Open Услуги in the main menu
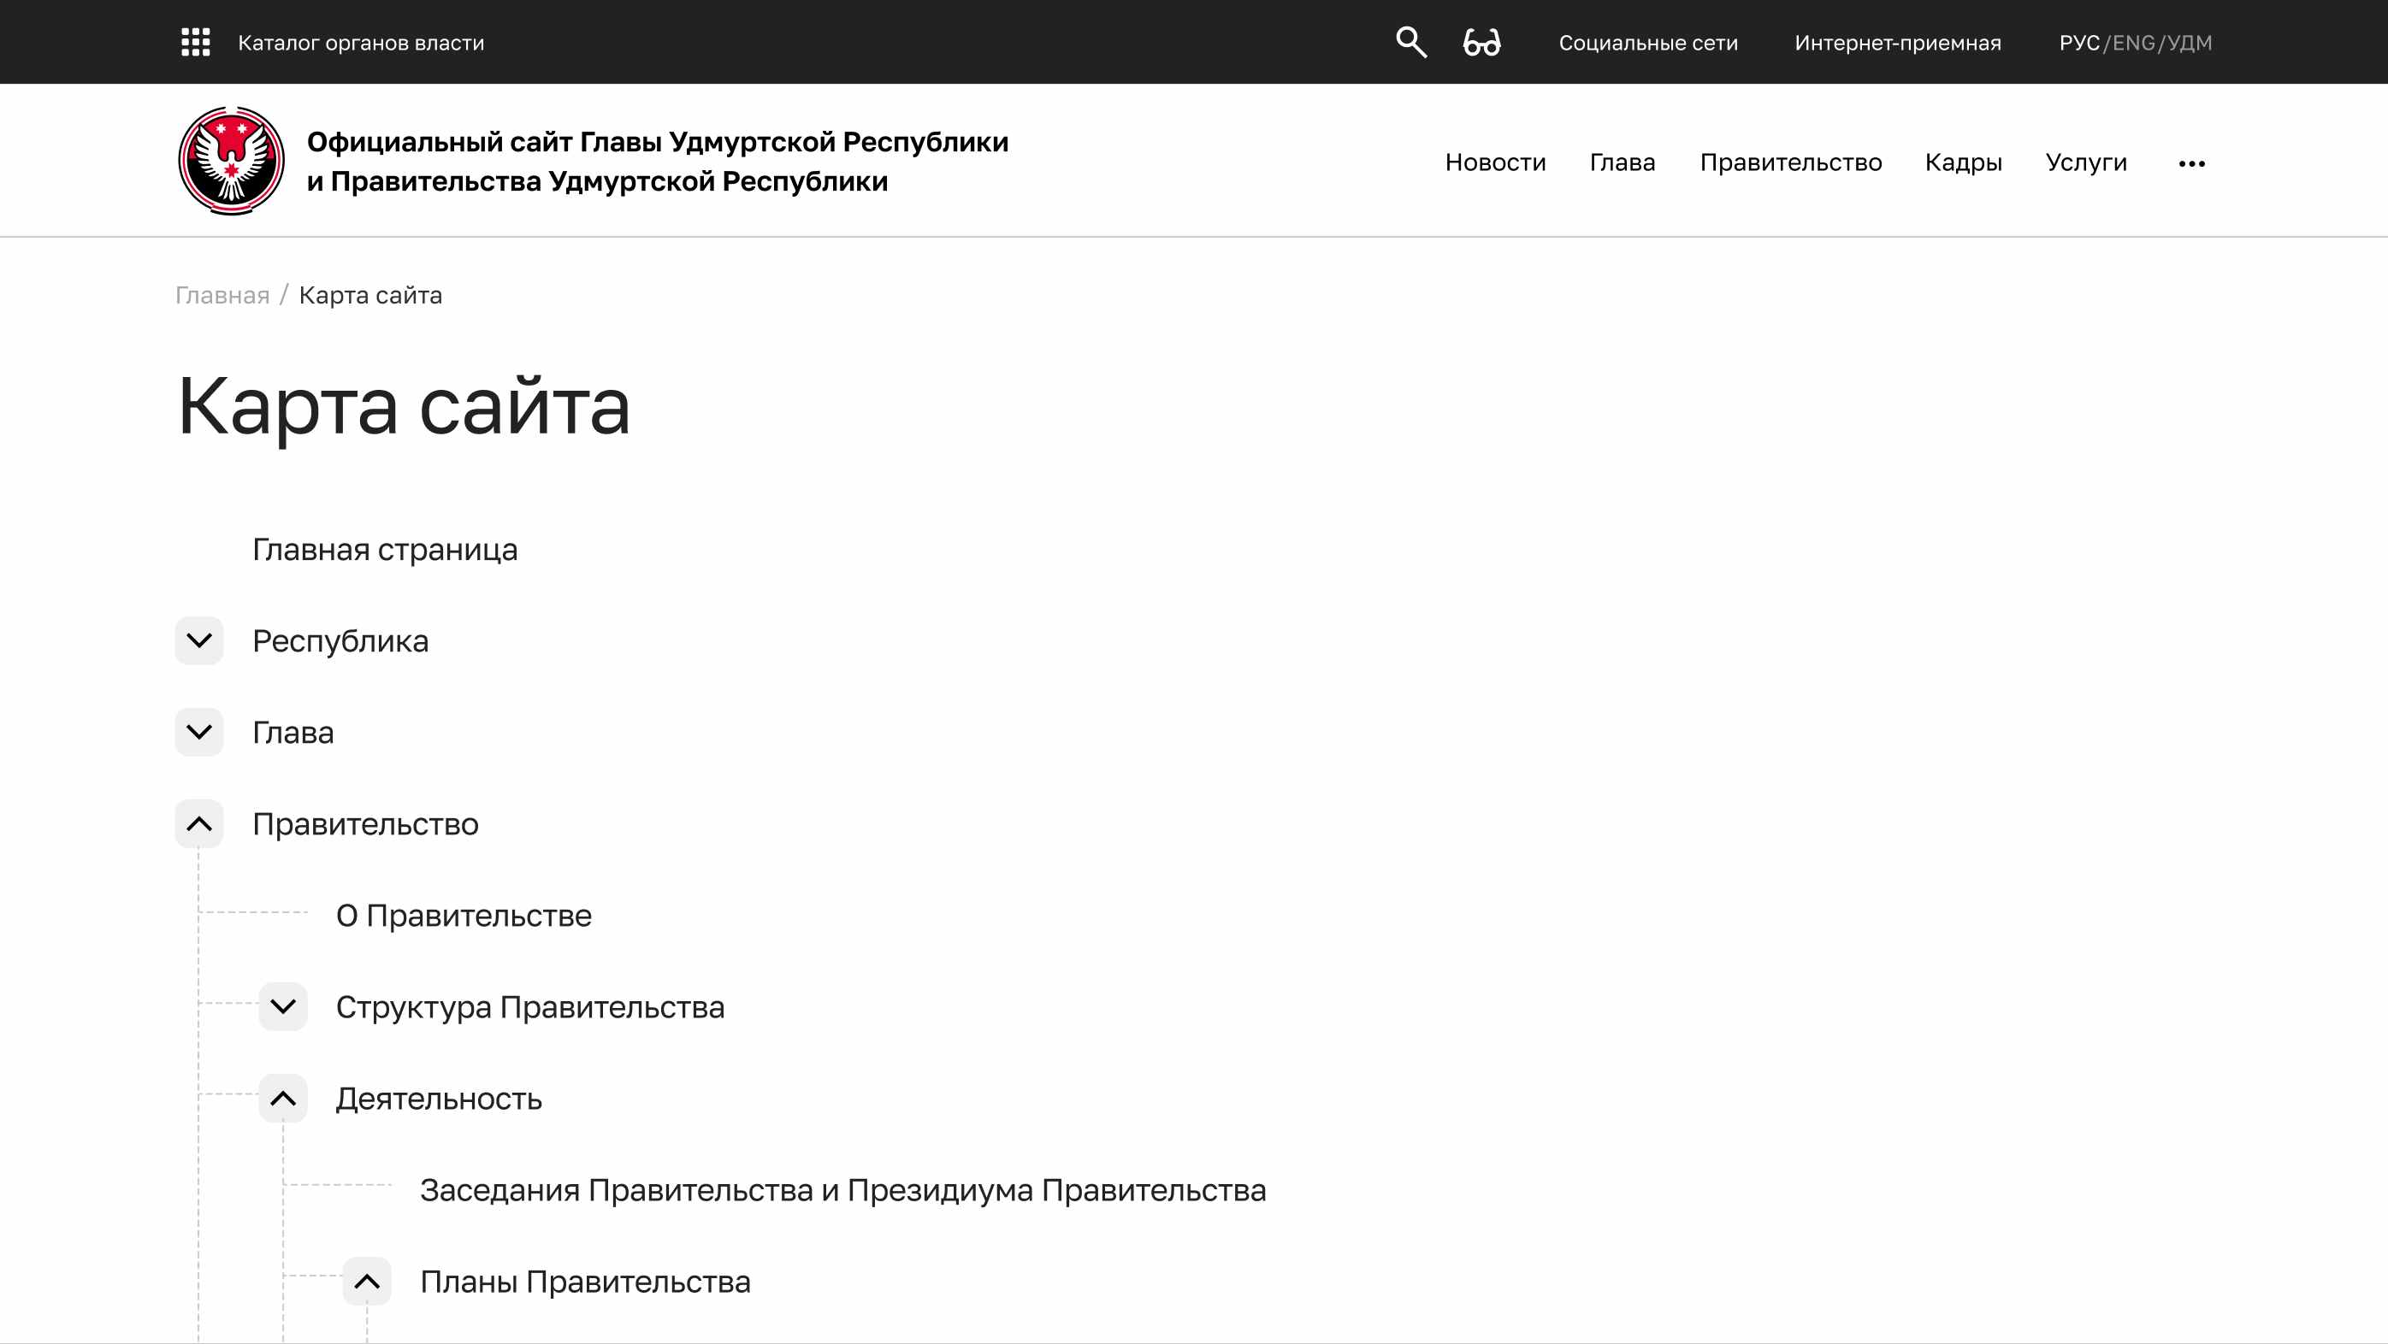The width and height of the screenshot is (2388, 1344). pos(2086,162)
